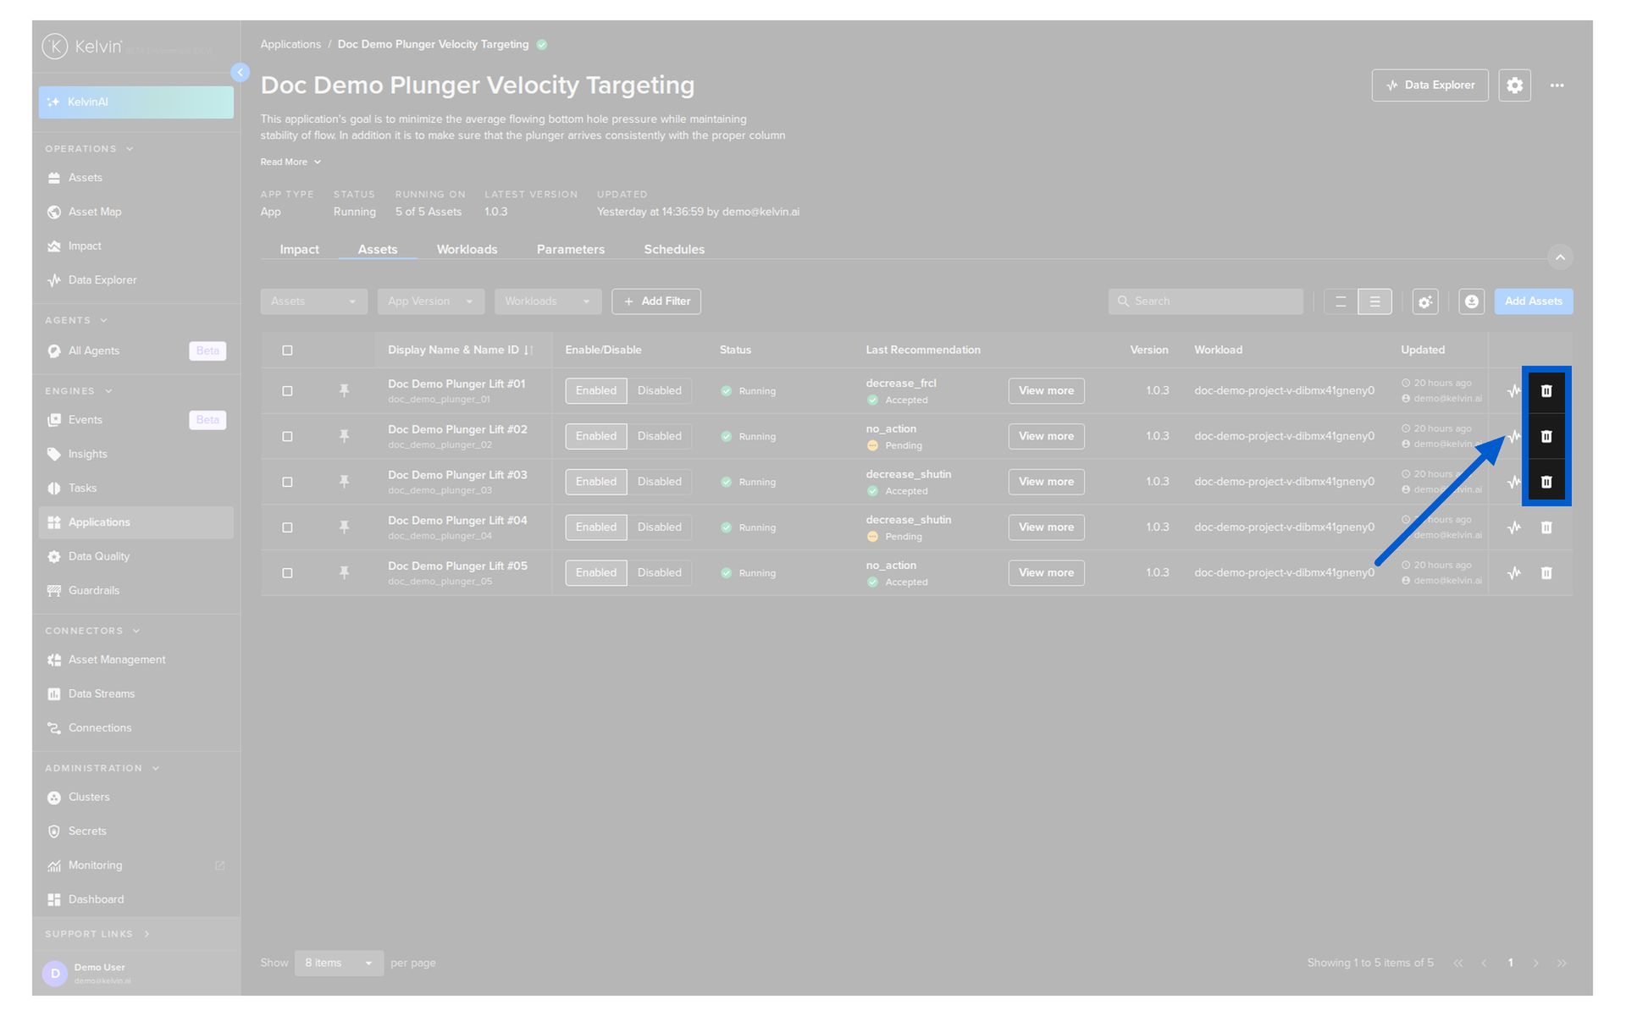
Task: Switch to the Impact tab
Action: [299, 249]
